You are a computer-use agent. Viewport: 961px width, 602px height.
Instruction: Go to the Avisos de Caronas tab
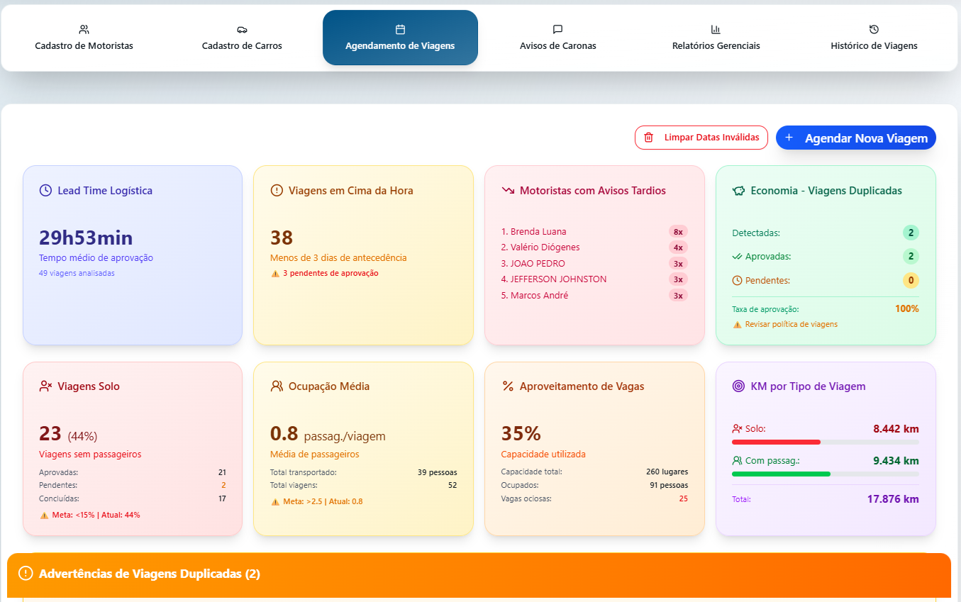coord(557,39)
